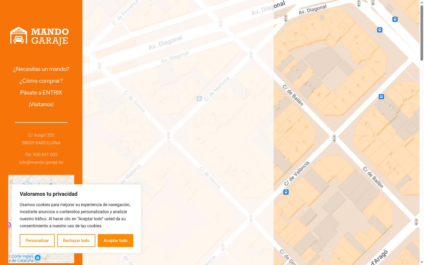424x265 pixels.
Task: Go to ¿Cómo comprar? section
Action: [41, 81]
